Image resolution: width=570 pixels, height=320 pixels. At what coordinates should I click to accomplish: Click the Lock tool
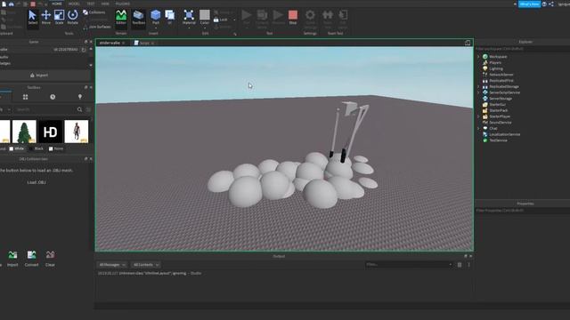coord(220,20)
